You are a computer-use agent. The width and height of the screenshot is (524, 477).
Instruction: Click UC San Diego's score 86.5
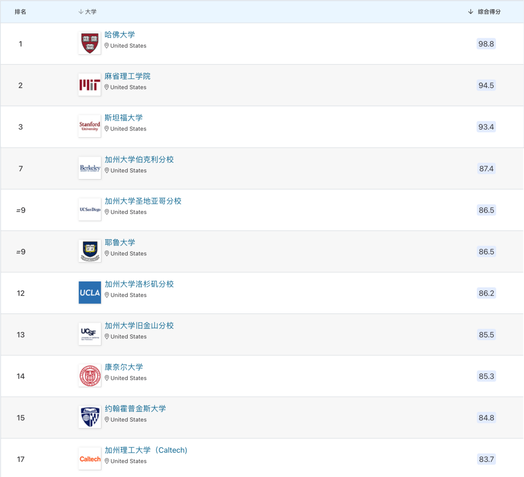point(486,210)
